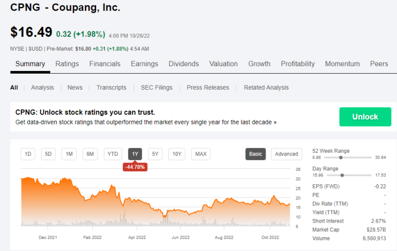Switch chart to Basic mode
Screen dimensions: 397x251
coord(255,154)
